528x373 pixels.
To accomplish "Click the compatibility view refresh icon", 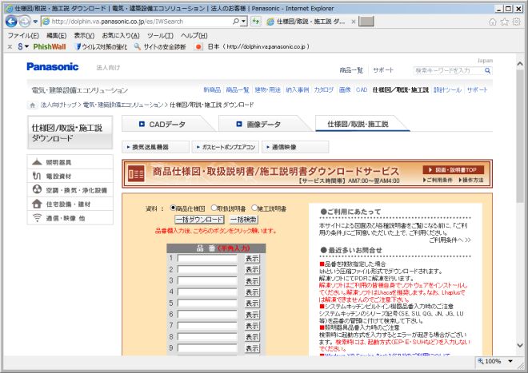I will tap(256, 22).
